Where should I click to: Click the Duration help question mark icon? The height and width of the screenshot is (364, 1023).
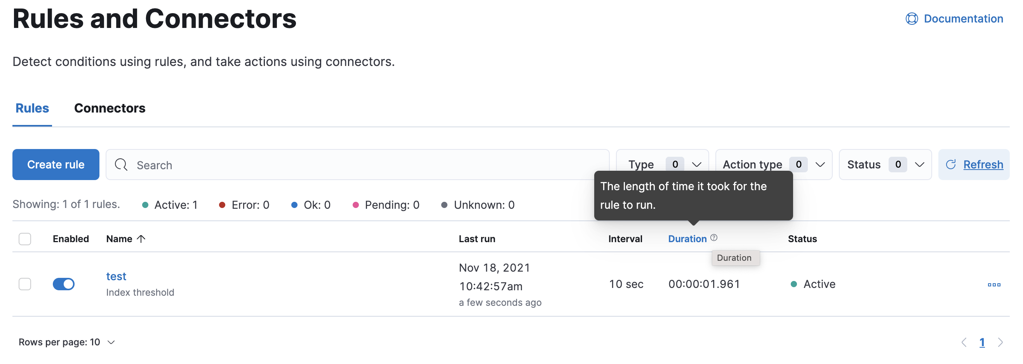pos(713,237)
